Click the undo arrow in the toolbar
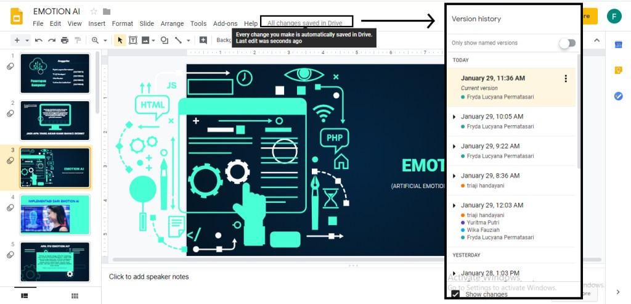The height and width of the screenshot is (304, 631). coord(39,40)
